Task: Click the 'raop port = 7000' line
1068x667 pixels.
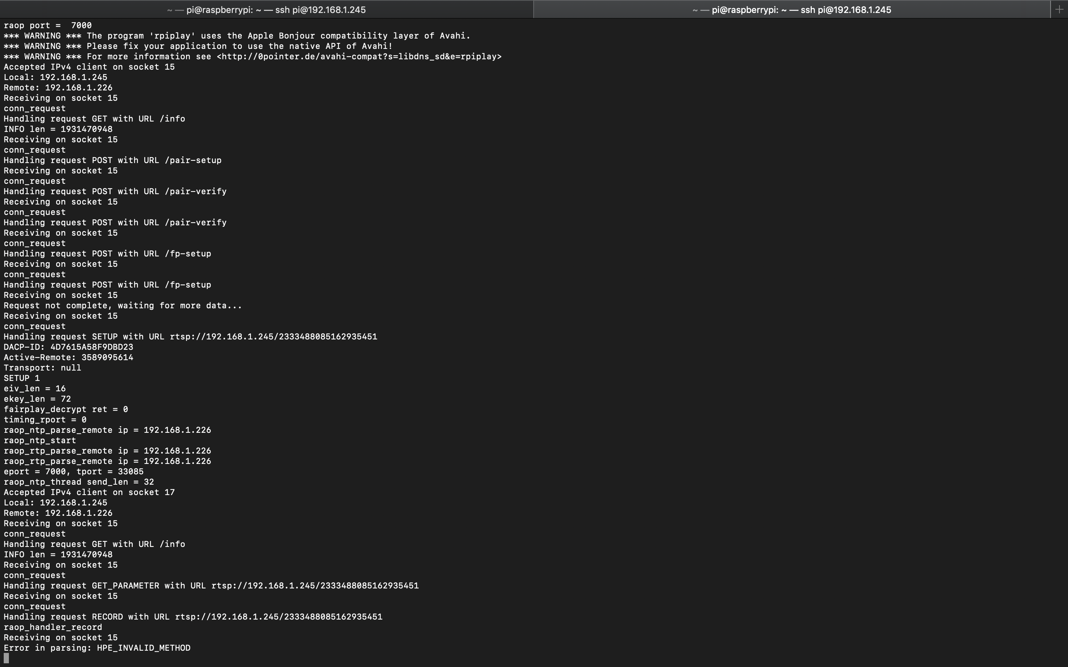Action: click(x=48, y=26)
